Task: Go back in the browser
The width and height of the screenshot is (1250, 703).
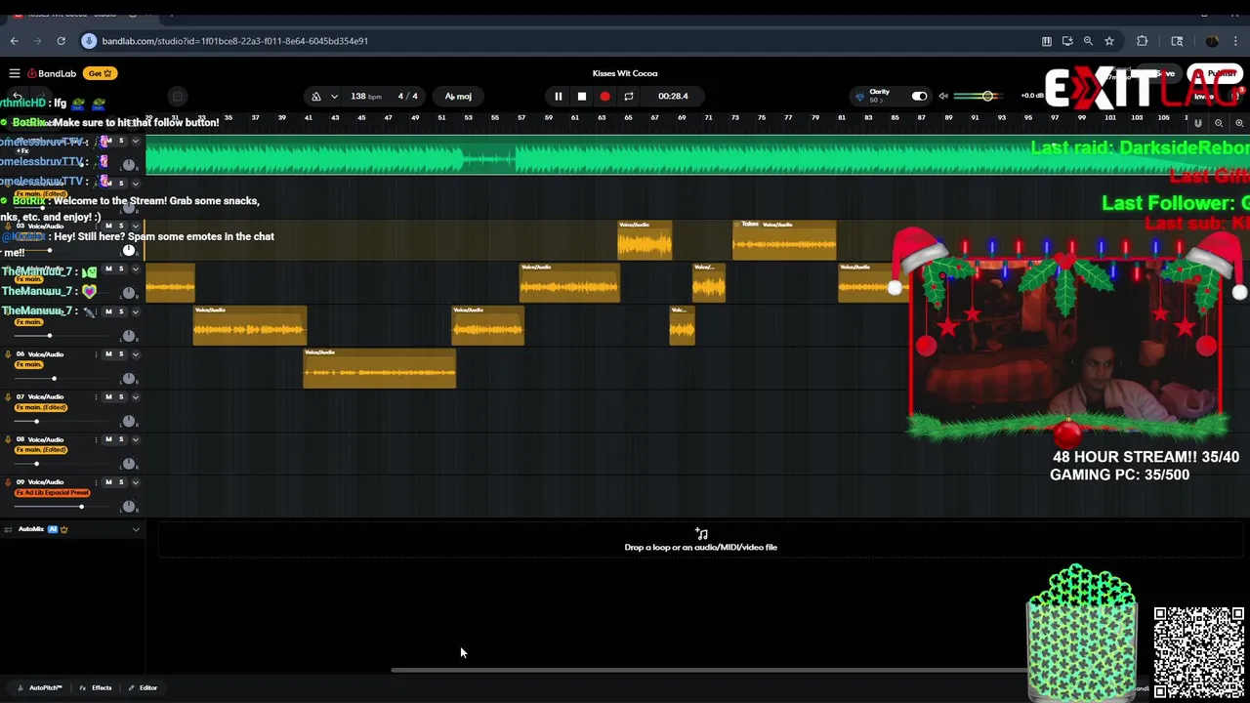Action: (14, 41)
